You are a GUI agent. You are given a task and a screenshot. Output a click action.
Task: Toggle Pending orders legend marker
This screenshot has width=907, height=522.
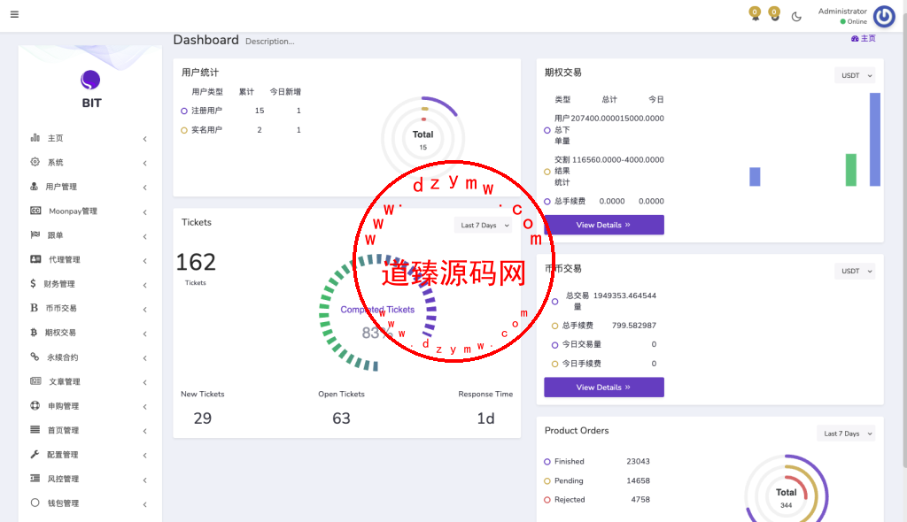547,481
